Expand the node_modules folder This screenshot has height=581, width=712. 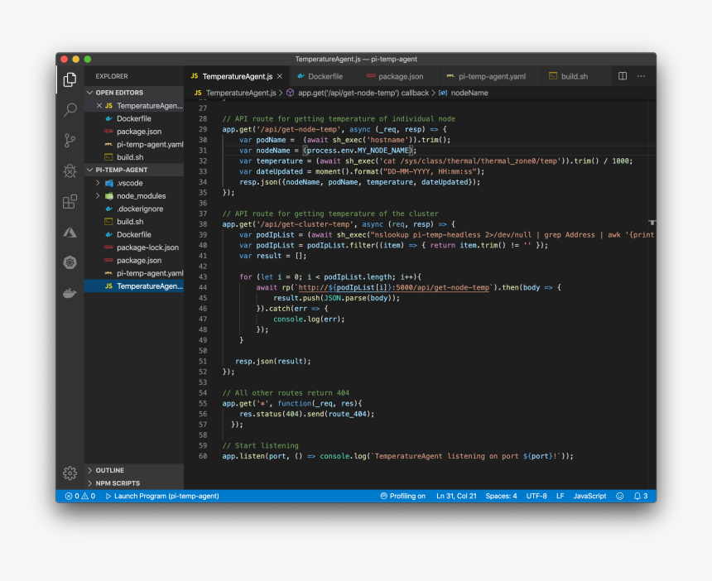tap(134, 196)
